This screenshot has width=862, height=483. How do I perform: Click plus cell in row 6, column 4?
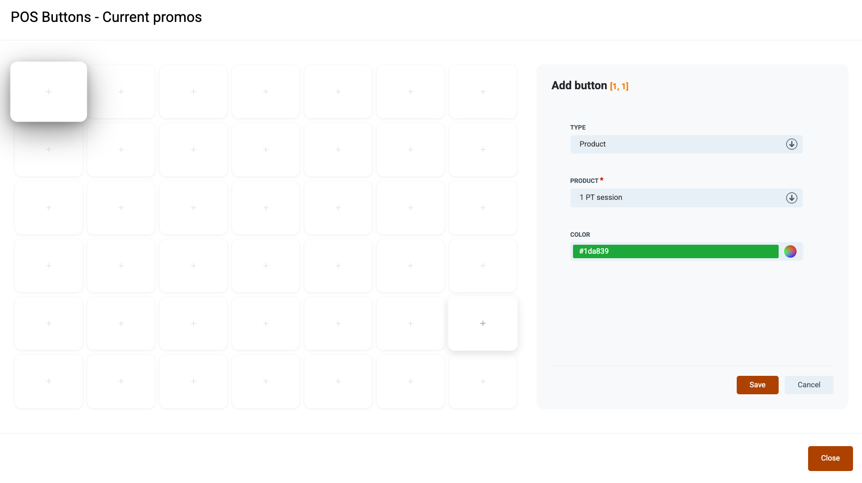[266, 381]
